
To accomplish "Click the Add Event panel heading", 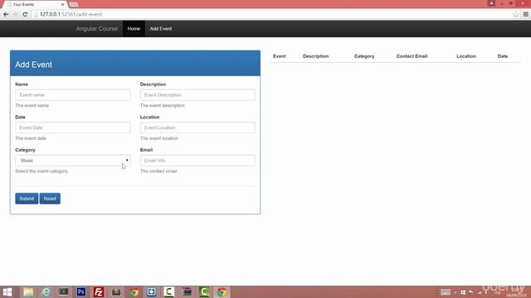I will coord(33,65).
